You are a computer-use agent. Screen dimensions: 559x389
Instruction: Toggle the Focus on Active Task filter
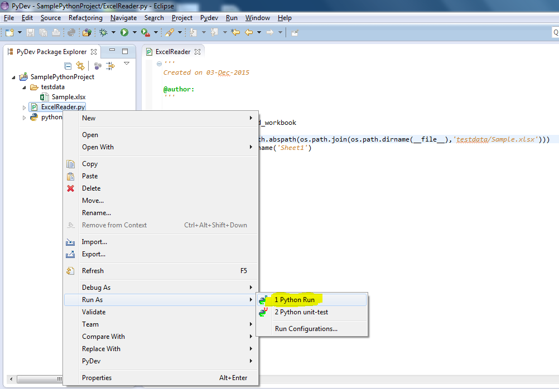click(98, 65)
